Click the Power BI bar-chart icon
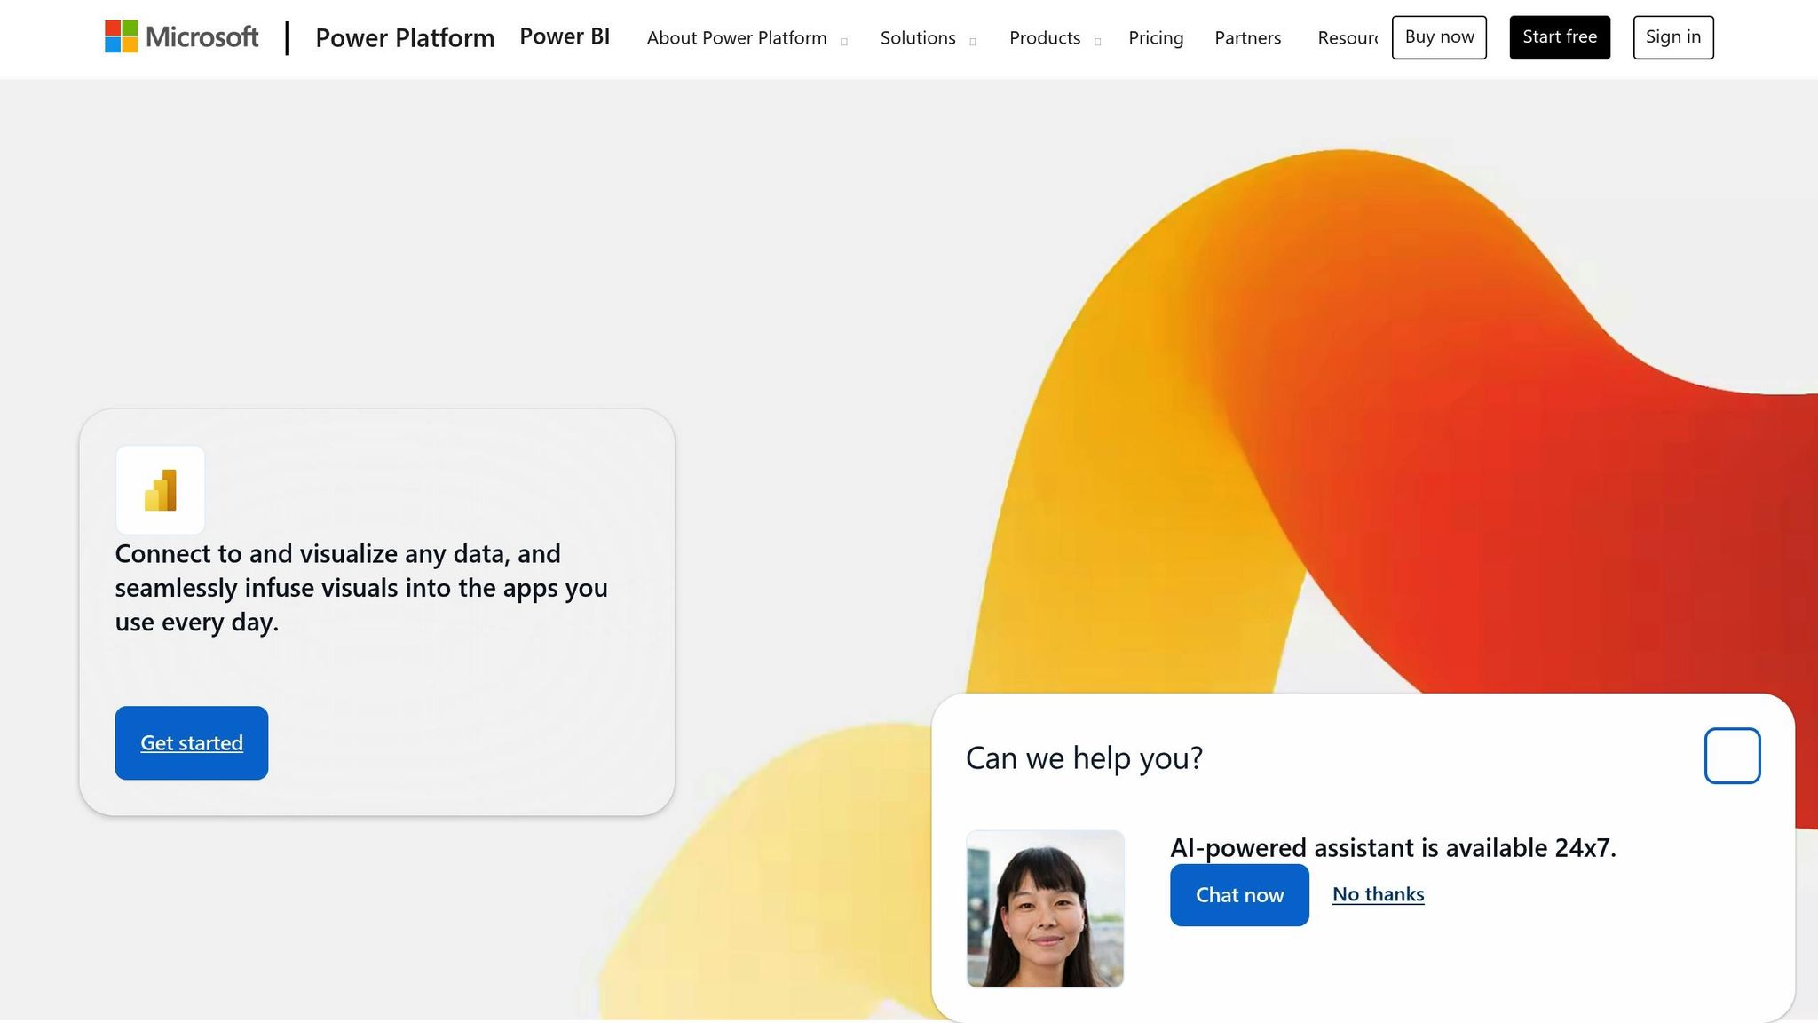The height and width of the screenshot is (1023, 1818). tap(161, 490)
